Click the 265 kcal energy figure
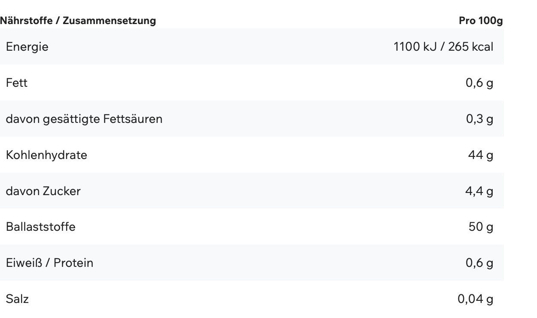 [470, 46]
